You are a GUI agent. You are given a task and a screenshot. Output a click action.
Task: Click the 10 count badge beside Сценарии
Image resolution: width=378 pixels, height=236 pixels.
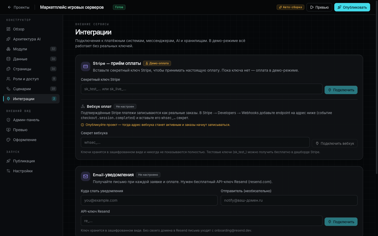53,89
